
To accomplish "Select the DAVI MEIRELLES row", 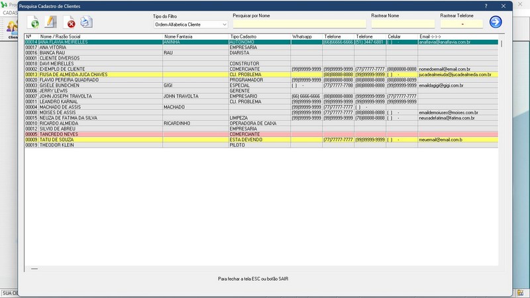I will (x=261, y=64).
